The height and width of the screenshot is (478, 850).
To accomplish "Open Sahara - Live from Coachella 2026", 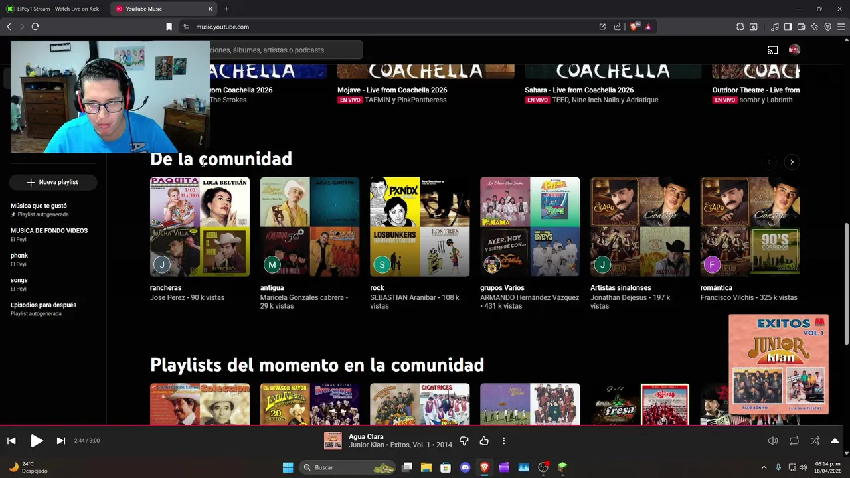I will click(579, 90).
